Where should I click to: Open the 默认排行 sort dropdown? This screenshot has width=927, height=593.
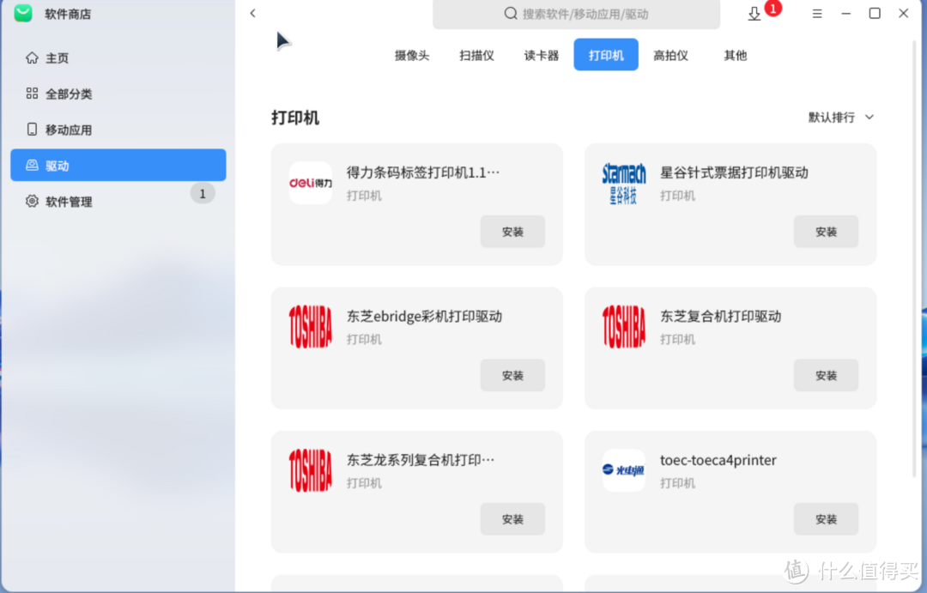tap(840, 117)
